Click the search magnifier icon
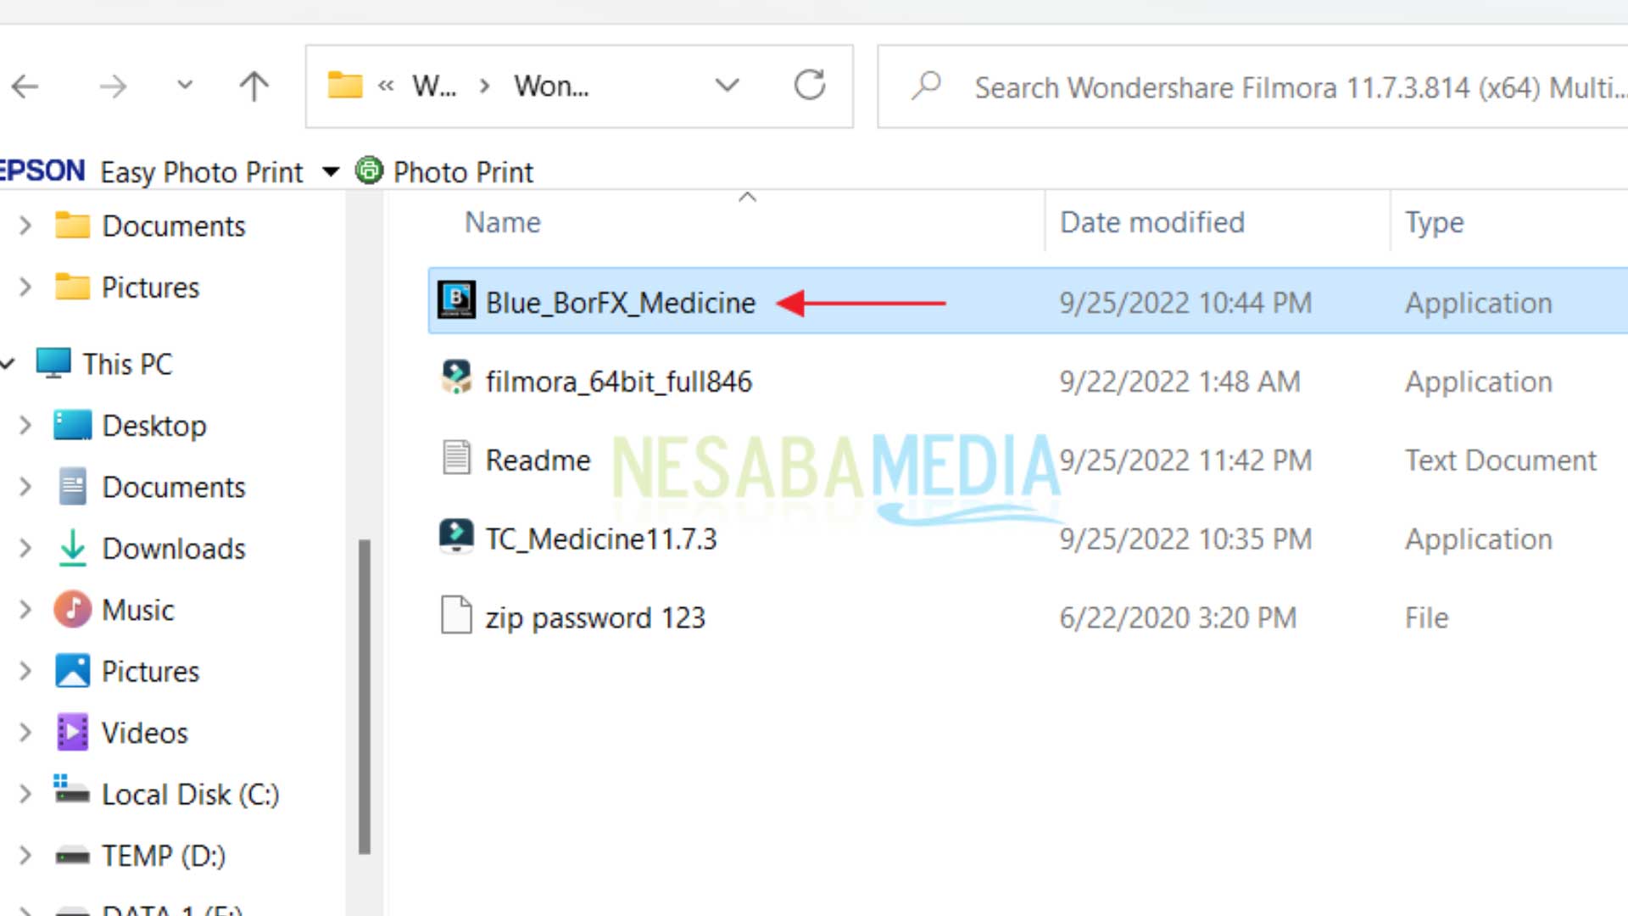This screenshot has width=1628, height=916. [927, 86]
